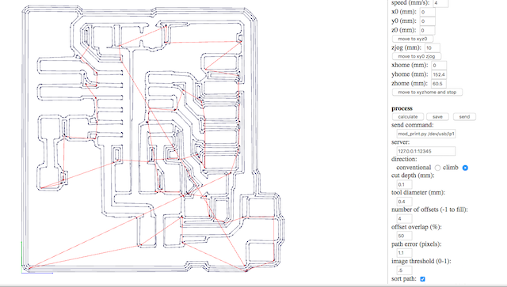Click the 'move to xy0 zjog' button
507x287 pixels.
(417, 56)
